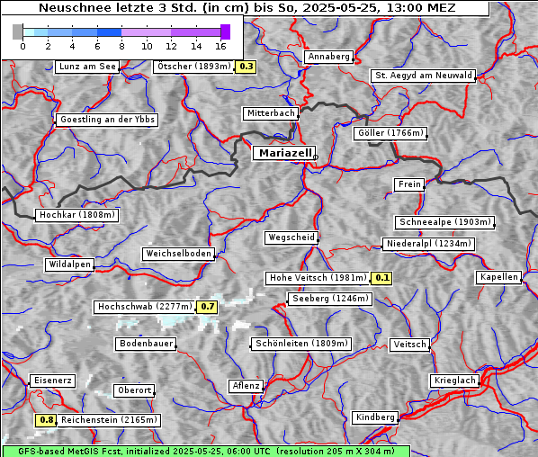Select the Hochkar (1808m) label

(77, 215)
